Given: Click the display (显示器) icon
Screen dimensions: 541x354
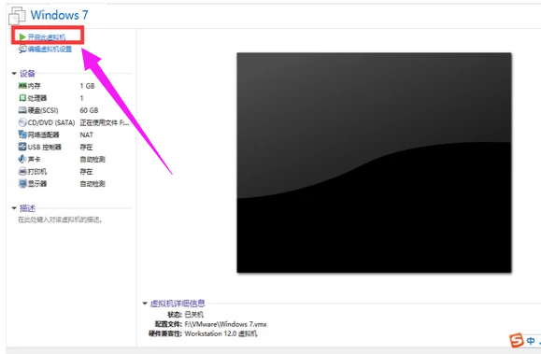Looking at the screenshot, I should point(22,184).
